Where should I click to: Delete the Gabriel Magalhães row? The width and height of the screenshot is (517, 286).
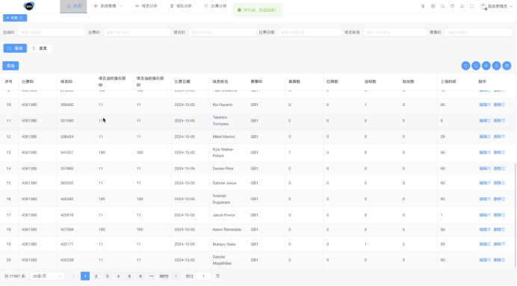[499, 260]
